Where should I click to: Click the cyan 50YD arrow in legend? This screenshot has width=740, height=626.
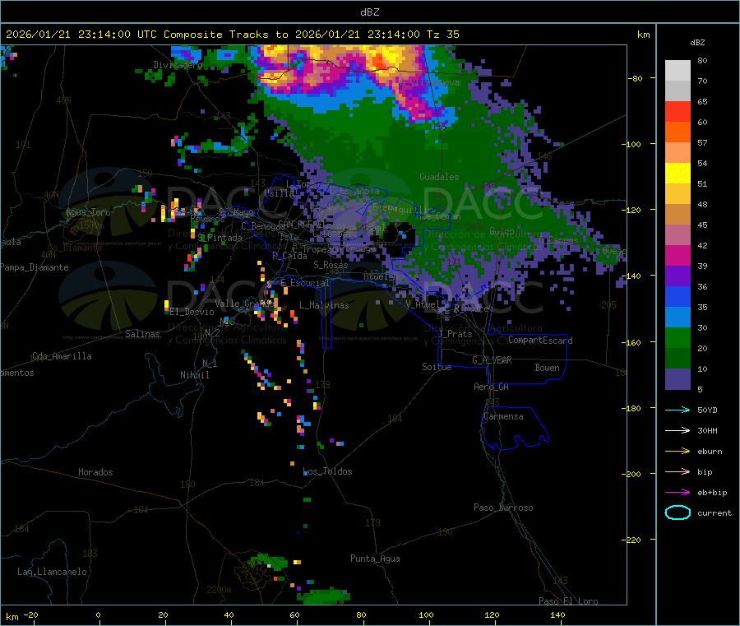pyautogui.click(x=678, y=410)
